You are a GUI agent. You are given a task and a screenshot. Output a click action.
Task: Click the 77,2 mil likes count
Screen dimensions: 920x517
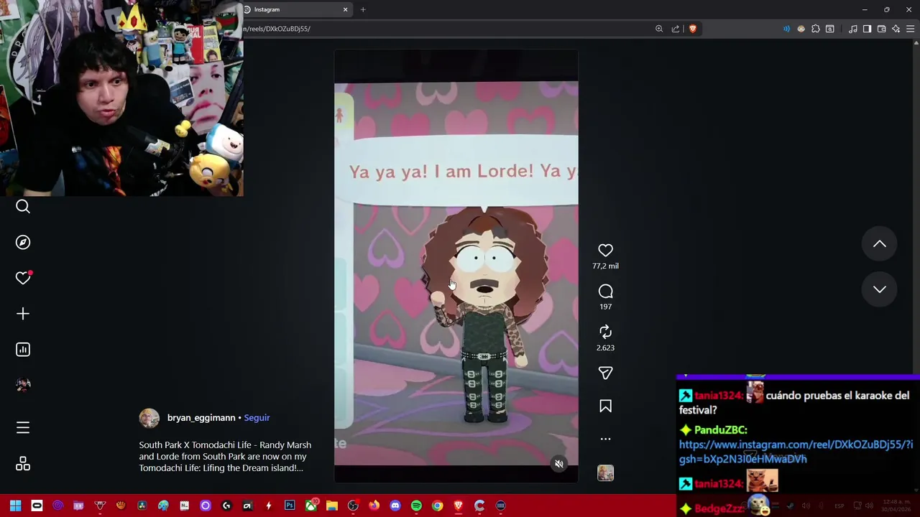[605, 266]
